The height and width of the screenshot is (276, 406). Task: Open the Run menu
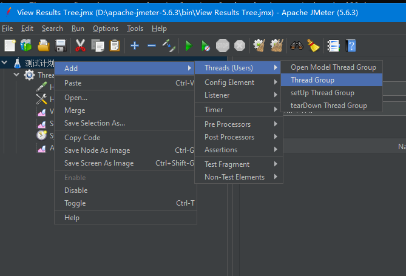tap(78, 29)
